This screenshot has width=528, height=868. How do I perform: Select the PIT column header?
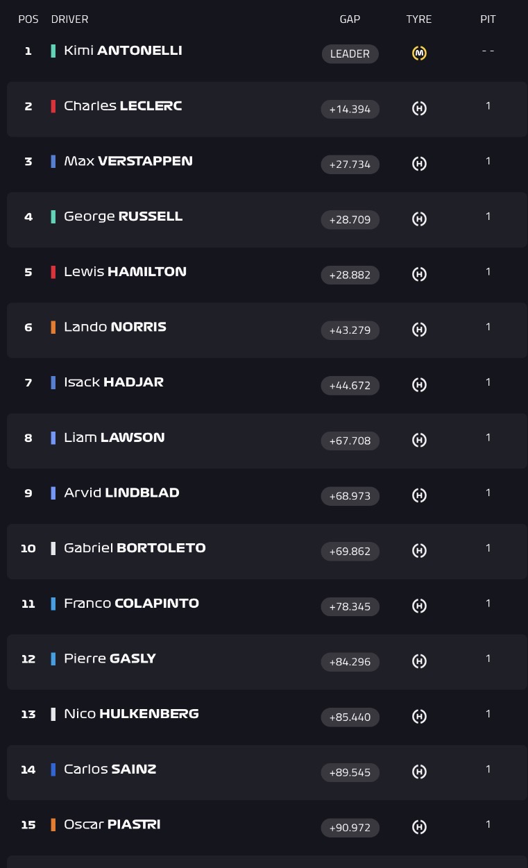[488, 19]
